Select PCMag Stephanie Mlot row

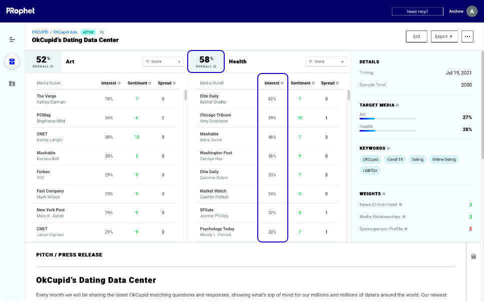click(104, 118)
